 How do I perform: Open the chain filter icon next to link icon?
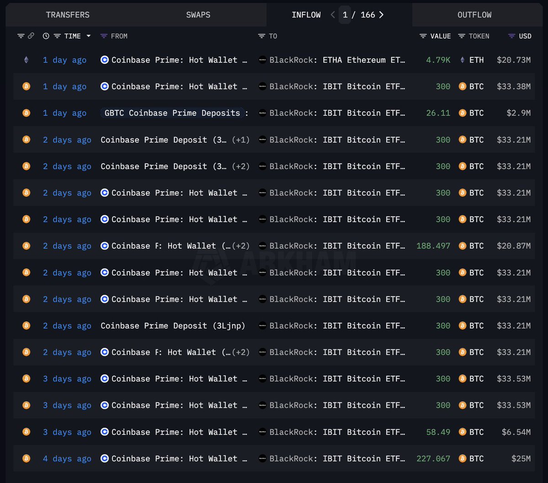[20, 36]
